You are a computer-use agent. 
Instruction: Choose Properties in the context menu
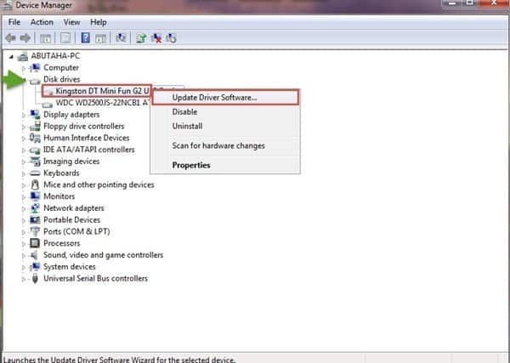tap(225, 165)
